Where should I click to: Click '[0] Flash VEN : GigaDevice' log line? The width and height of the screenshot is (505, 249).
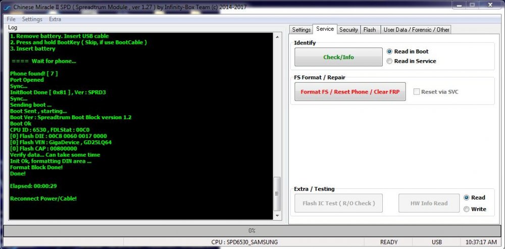point(61,142)
